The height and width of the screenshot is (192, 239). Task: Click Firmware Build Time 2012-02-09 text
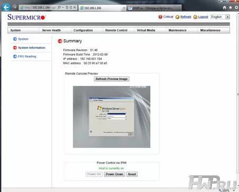86,55
